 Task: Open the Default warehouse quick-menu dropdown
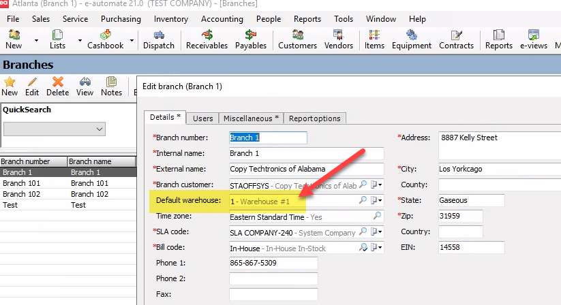coord(376,200)
